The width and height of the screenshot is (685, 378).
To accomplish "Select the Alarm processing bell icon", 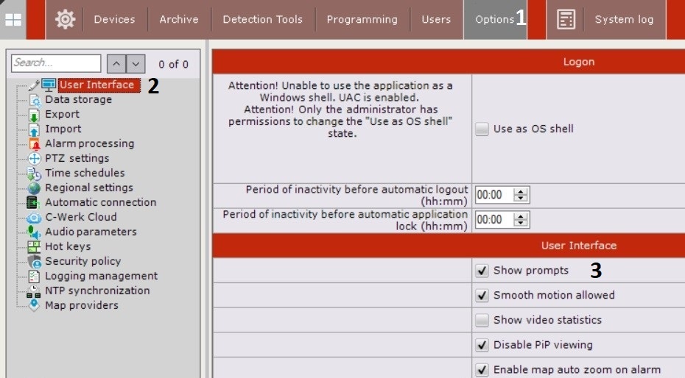I will 34,143.
